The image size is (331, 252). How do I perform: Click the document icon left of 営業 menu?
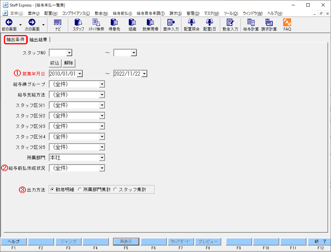(5, 13)
